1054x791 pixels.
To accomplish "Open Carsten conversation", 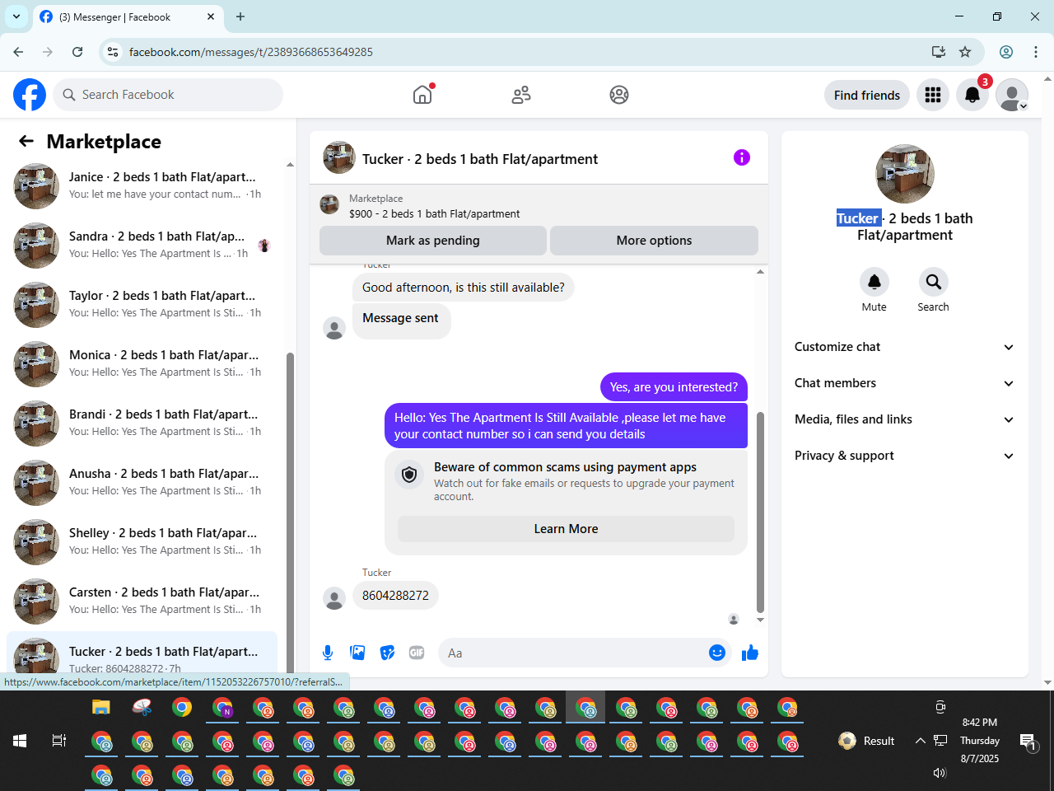I will pos(142,601).
